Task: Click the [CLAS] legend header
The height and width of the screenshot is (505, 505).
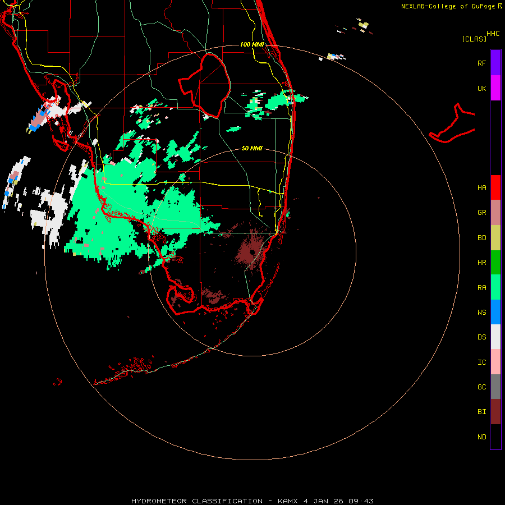Action: (474, 39)
